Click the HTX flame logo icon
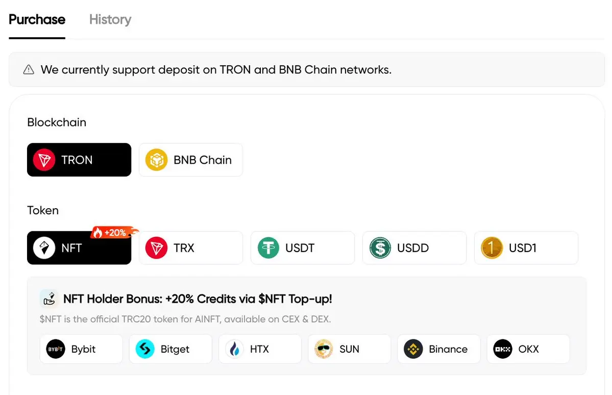The width and height of the screenshot is (612, 395). 235,349
